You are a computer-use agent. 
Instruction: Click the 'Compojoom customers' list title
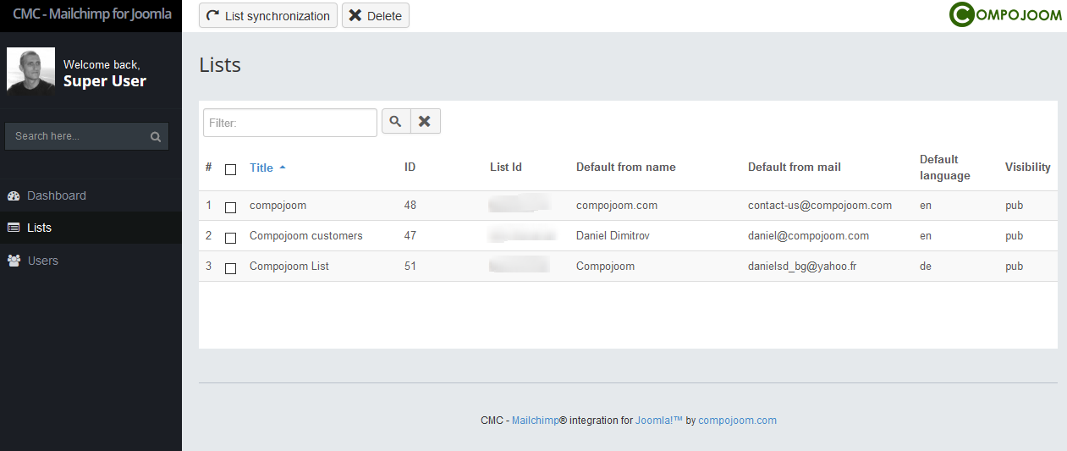click(x=305, y=236)
